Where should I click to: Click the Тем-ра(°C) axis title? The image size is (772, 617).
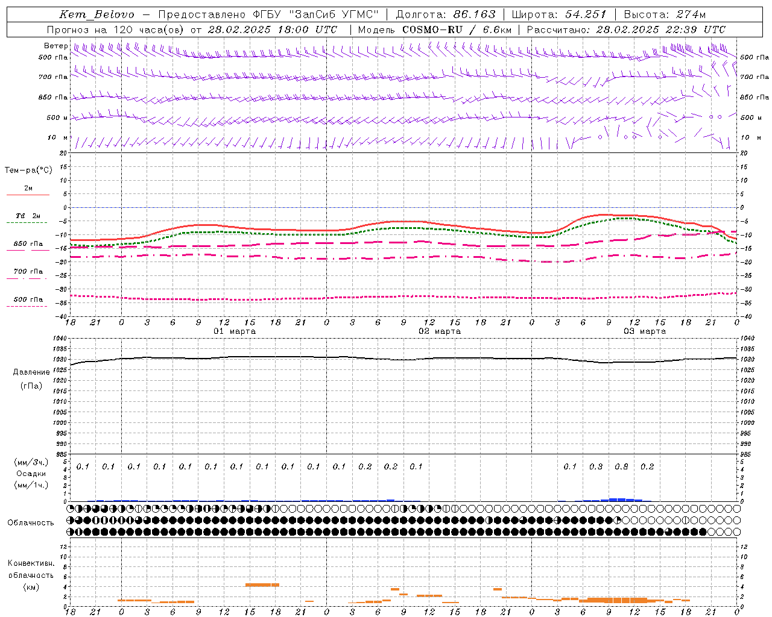pos(28,171)
